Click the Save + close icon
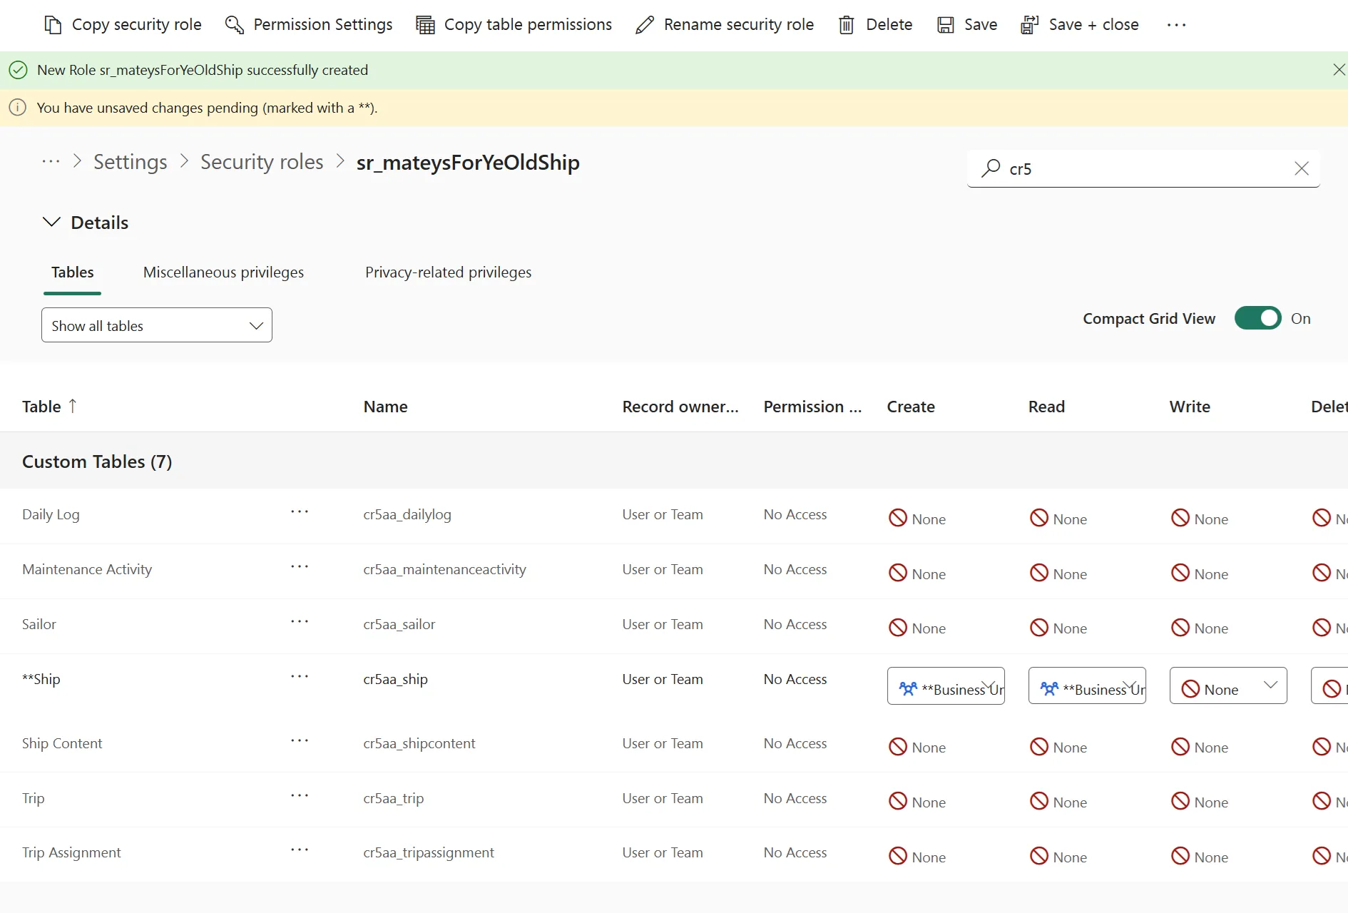Image resolution: width=1348 pixels, height=913 pixels. [x=1029, y=25]
